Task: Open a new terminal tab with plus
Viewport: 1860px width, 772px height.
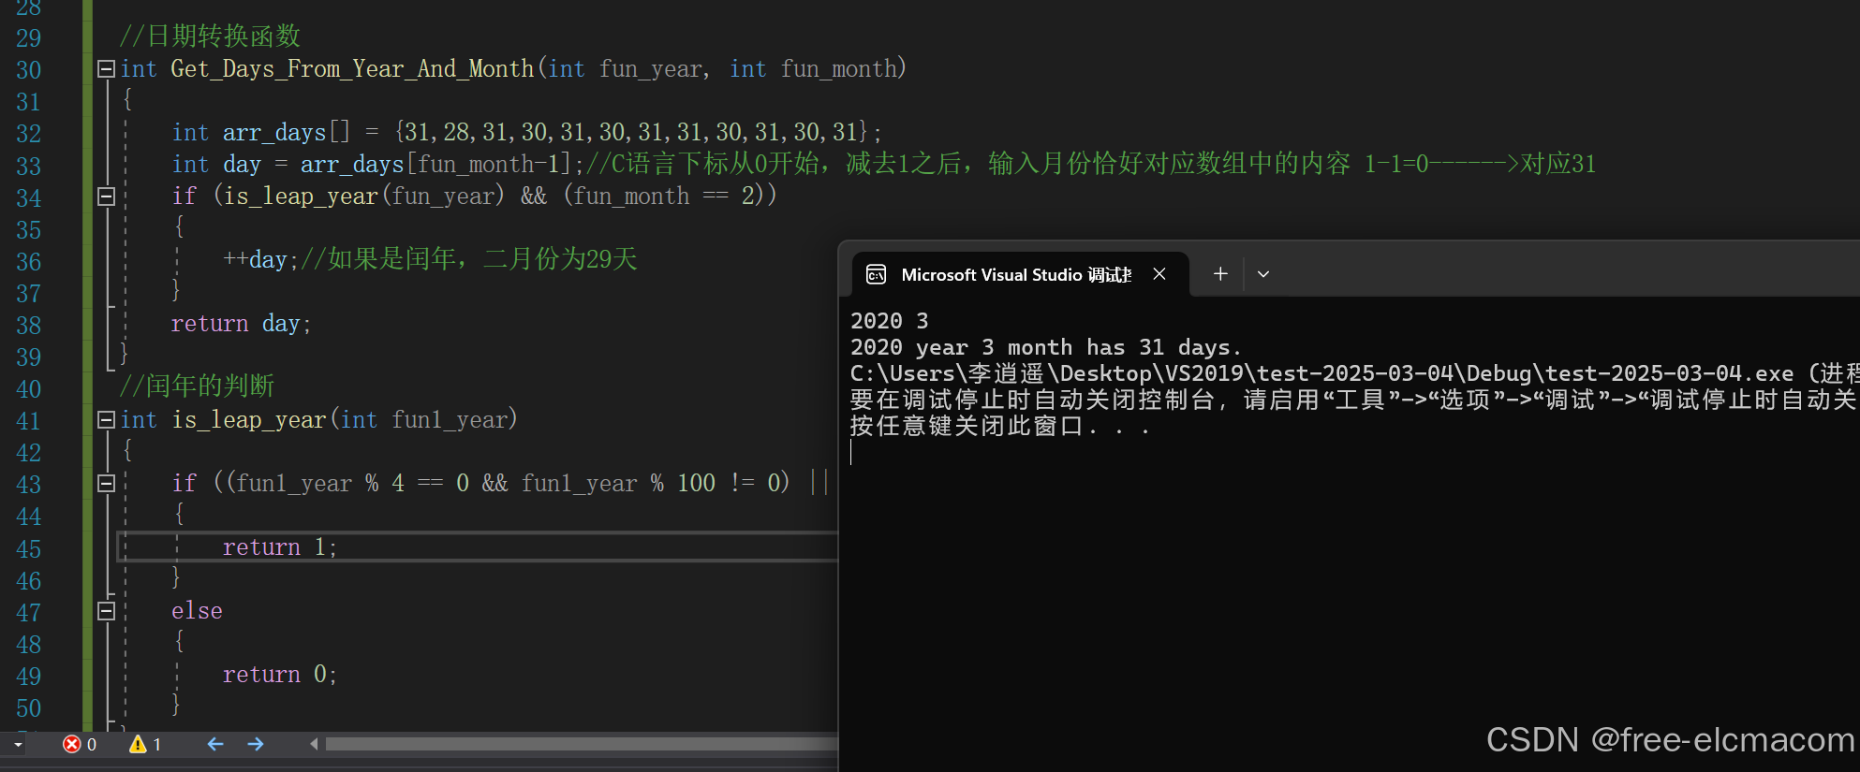Action: coord(1220,274)
